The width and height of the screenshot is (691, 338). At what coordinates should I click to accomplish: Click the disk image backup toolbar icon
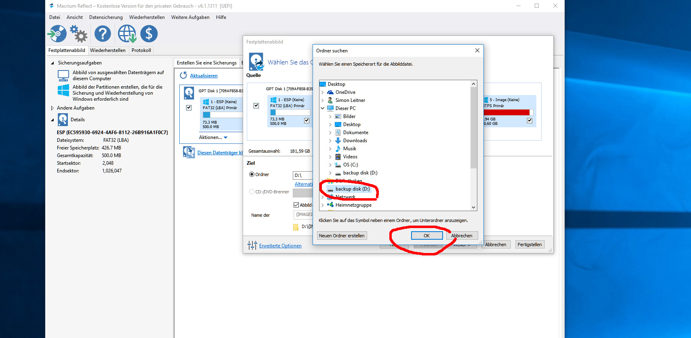click(x=57, y=34)
